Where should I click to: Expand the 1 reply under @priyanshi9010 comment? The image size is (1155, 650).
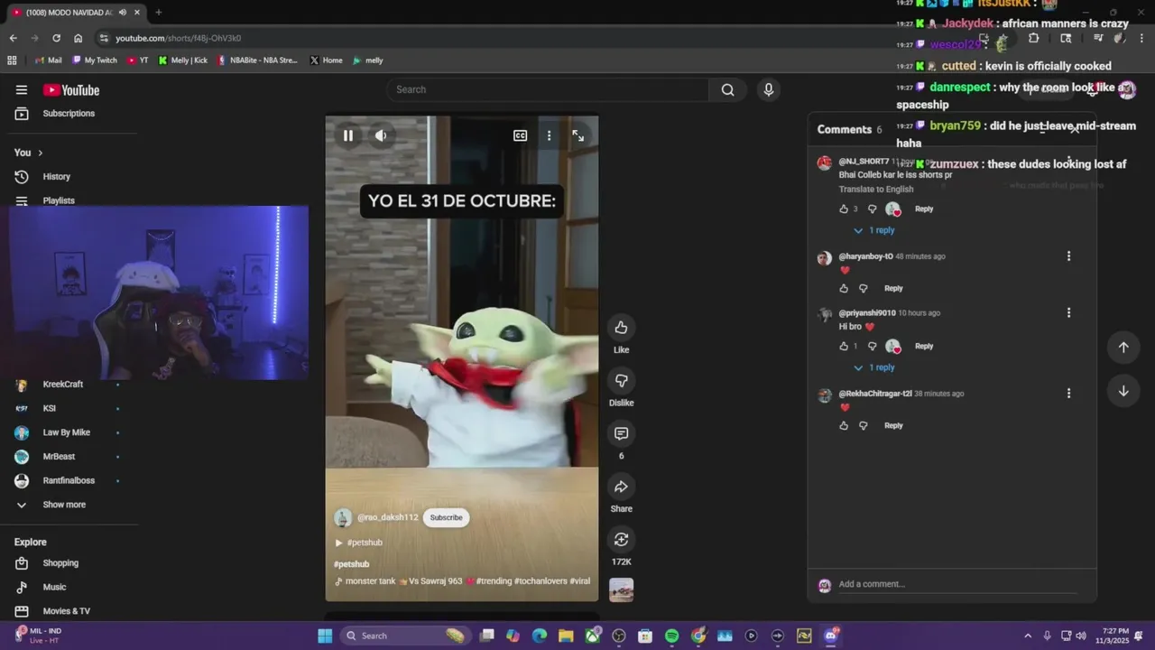(874, 367)
